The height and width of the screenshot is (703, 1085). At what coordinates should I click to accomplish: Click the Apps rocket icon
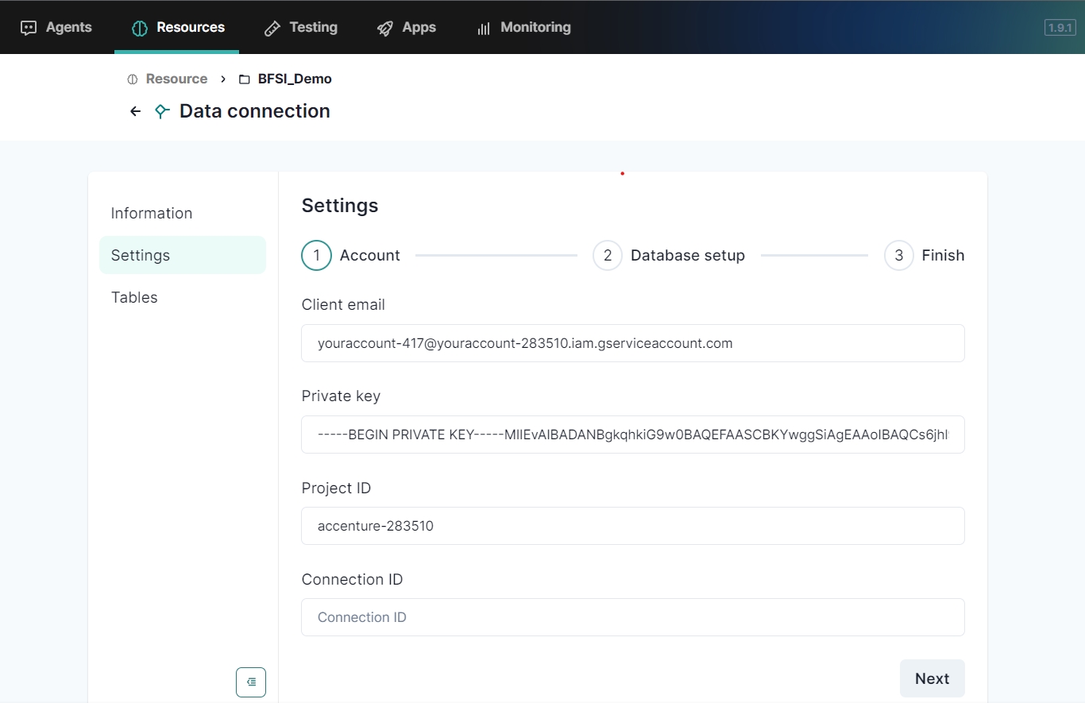pyautogui.click(x=385, y=28)
